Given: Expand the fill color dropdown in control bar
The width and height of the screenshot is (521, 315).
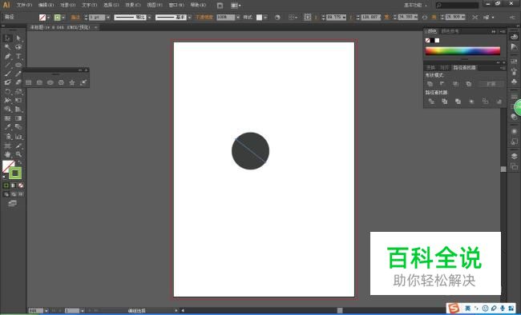Looking at the screenshot, I should point(49,18).
